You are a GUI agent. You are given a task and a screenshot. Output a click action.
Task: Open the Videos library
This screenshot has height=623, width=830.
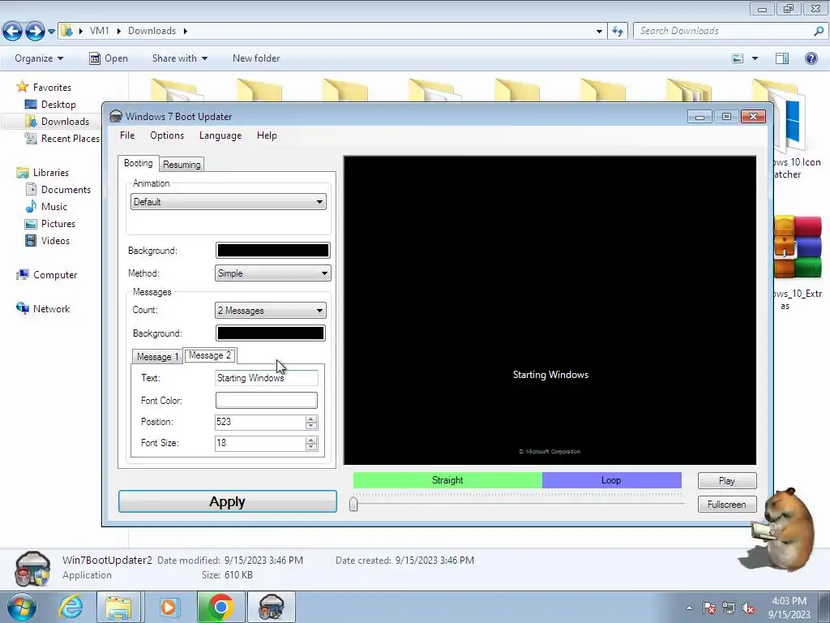55,240
